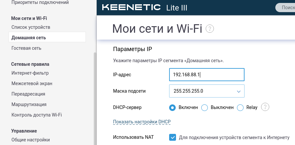This screenshot has height=145, width=295.
Task: Click the help icon beside the page title
Action: [210, 29]
